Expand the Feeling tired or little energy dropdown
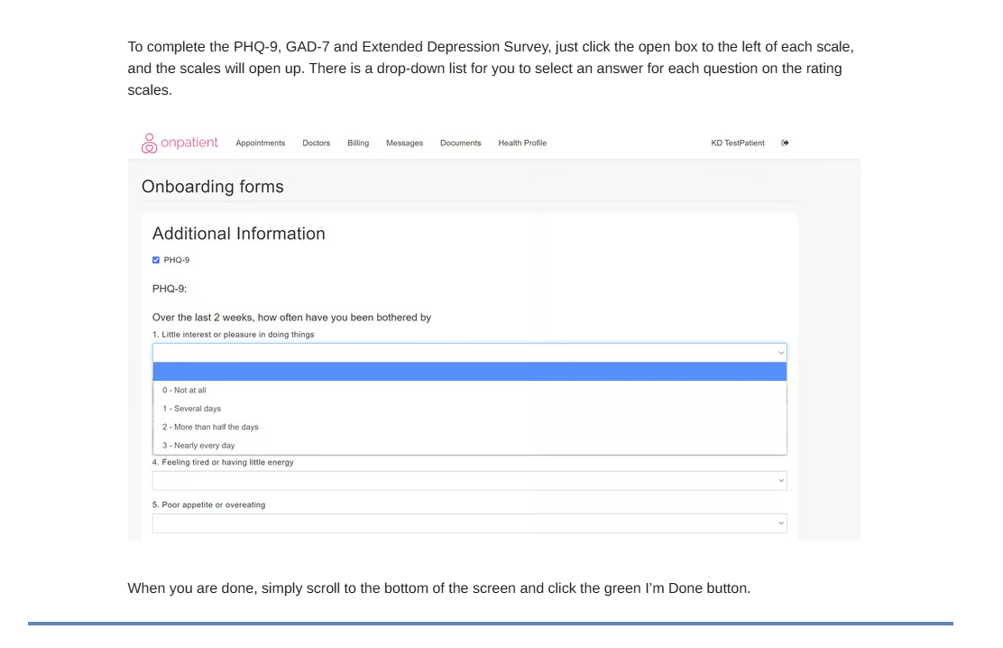Image resolution: width=1003 pixels, height=648 pixels. point(470,481)
